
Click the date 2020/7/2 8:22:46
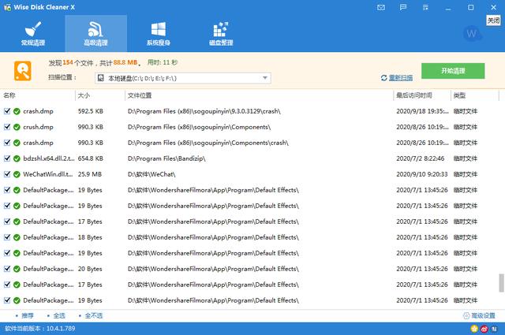[x=421, y=158]
